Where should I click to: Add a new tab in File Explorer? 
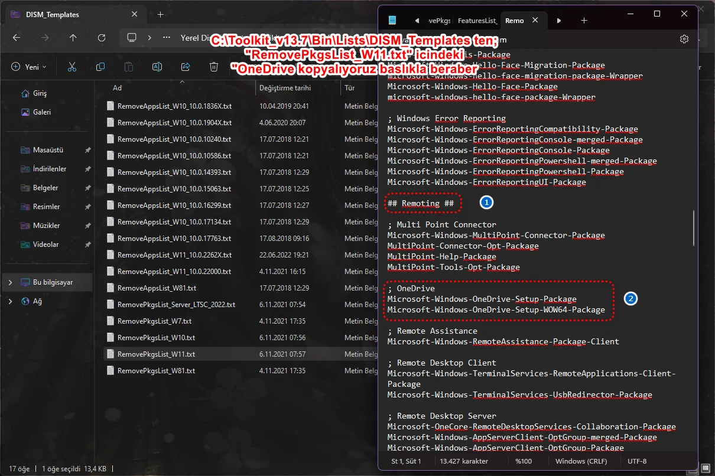click(x=160, y=14)
